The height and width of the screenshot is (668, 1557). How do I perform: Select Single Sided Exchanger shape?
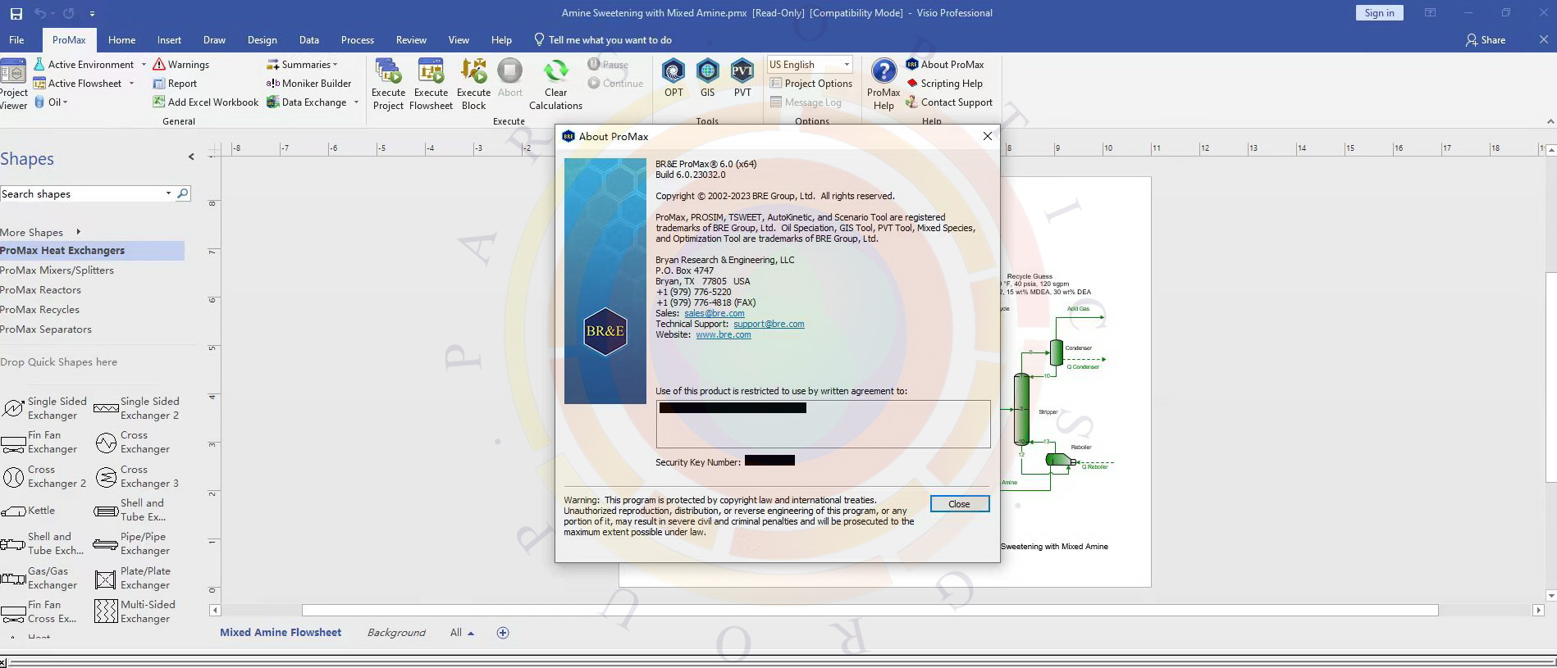pos(45,407)
